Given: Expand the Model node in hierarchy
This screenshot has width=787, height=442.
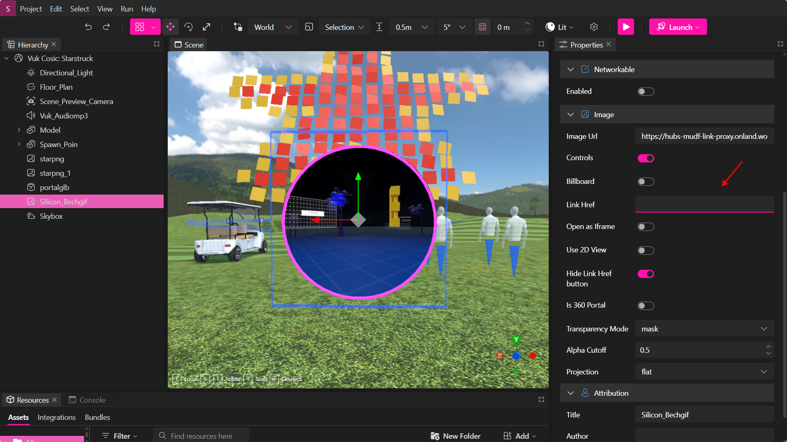Looking at the screenshot, I should [19, 130].
